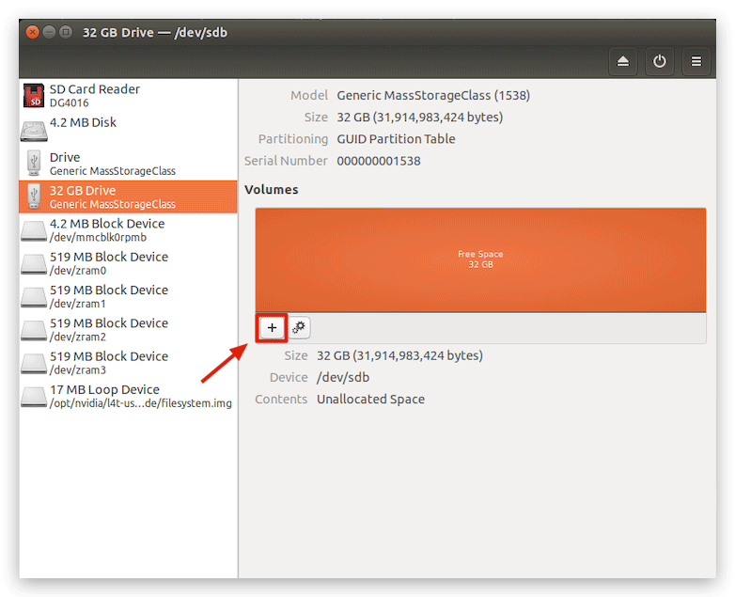This screenshot has height=597, width=735.
Task: Click the hard disk icon of 4.2 MB Disk
Action: coord(34,132)
